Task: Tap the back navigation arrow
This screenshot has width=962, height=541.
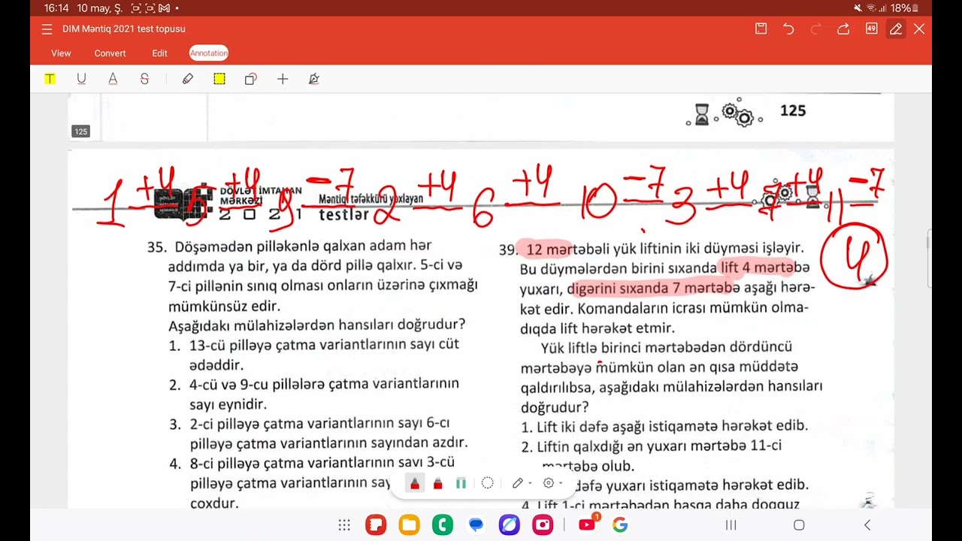Action: point(867,525)
